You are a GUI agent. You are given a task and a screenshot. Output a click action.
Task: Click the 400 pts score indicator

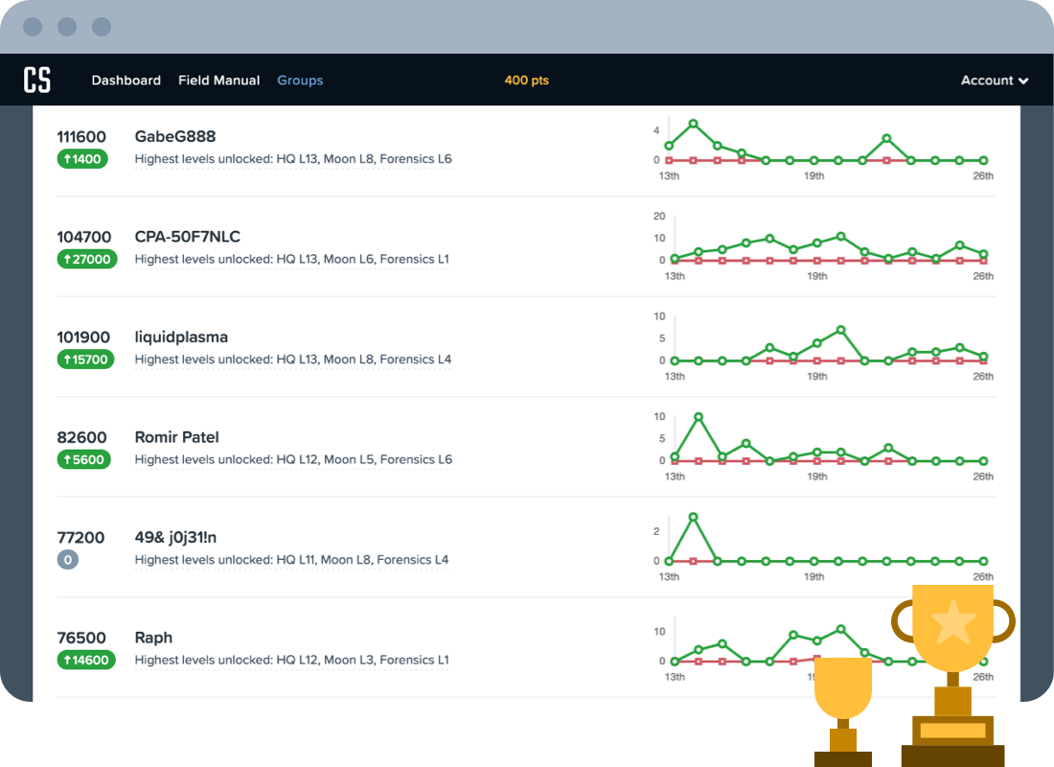526,80
